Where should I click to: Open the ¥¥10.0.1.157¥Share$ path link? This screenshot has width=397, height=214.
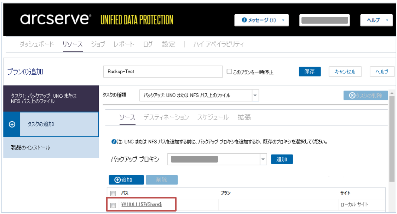click(x=141, y=204)
